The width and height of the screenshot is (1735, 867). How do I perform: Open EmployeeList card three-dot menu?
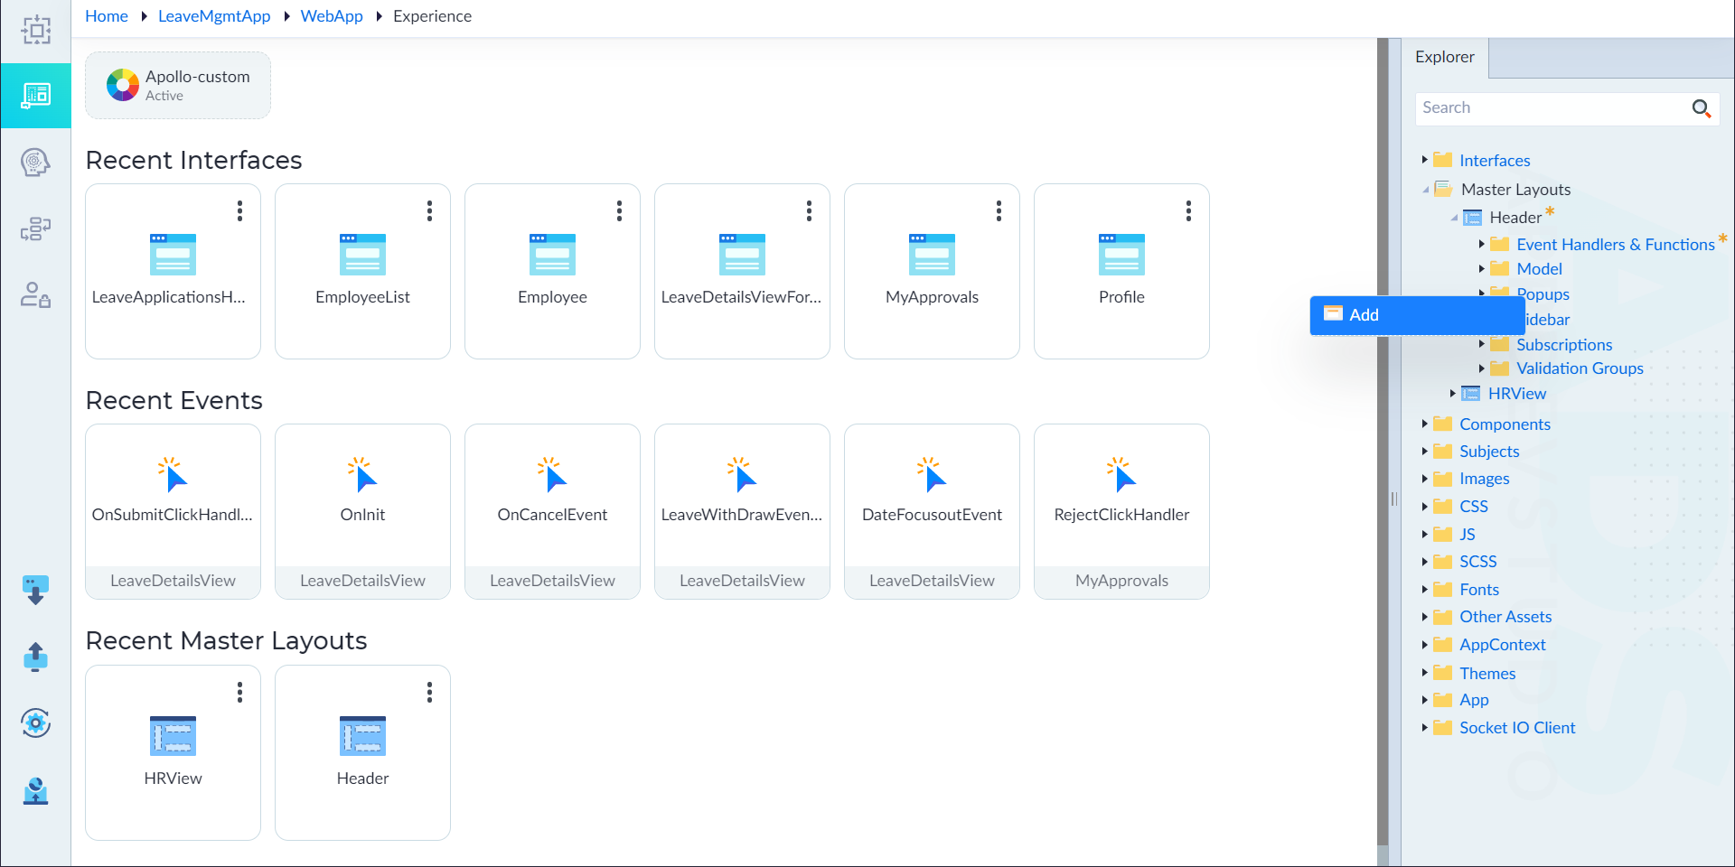coord(429,211)
